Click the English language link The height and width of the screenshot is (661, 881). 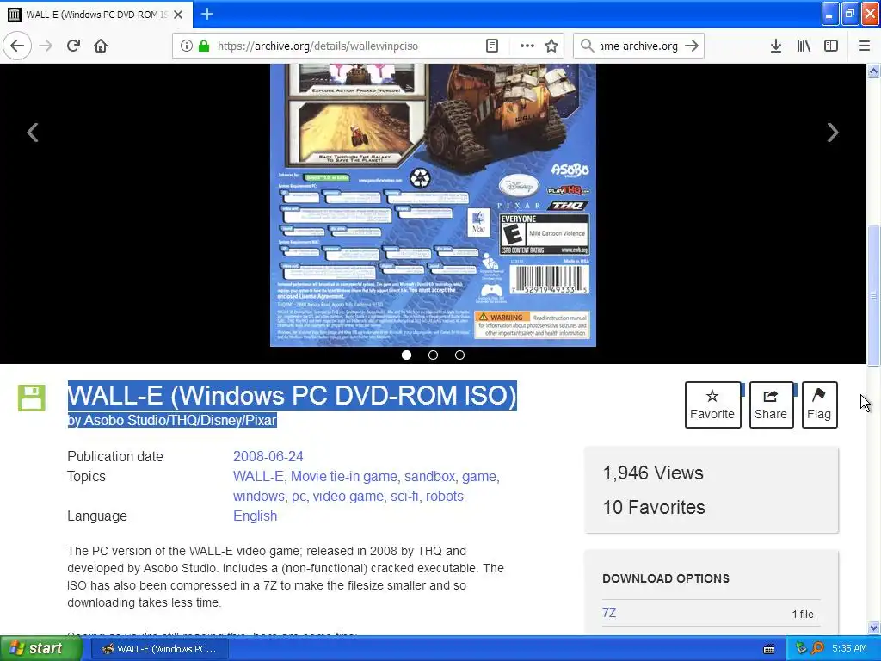click(x=255, y=516)
